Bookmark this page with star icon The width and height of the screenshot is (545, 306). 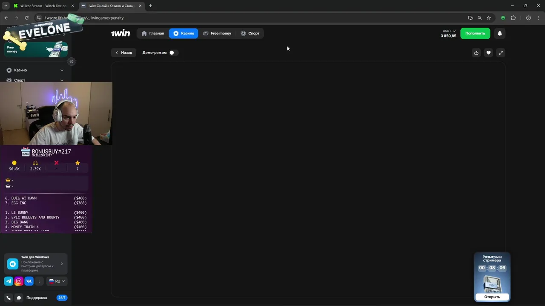coord(489,18)
